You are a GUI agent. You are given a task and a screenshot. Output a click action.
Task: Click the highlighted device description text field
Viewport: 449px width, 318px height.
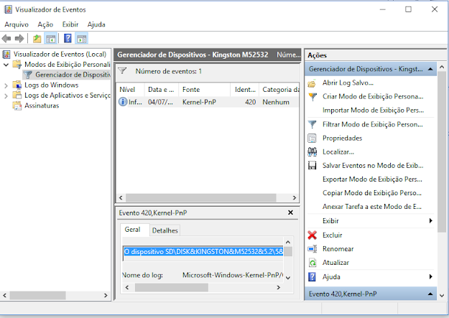pyautogui.click(x=203, y=252)
